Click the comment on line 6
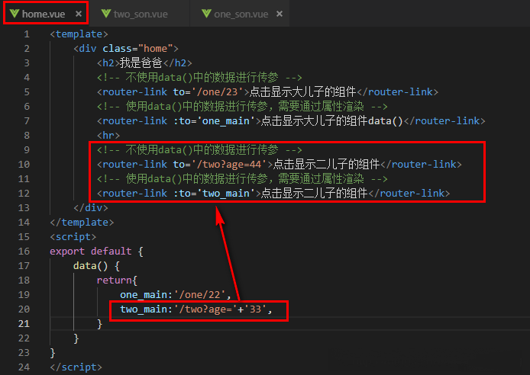The image size is (530, 375). [242, 107]
